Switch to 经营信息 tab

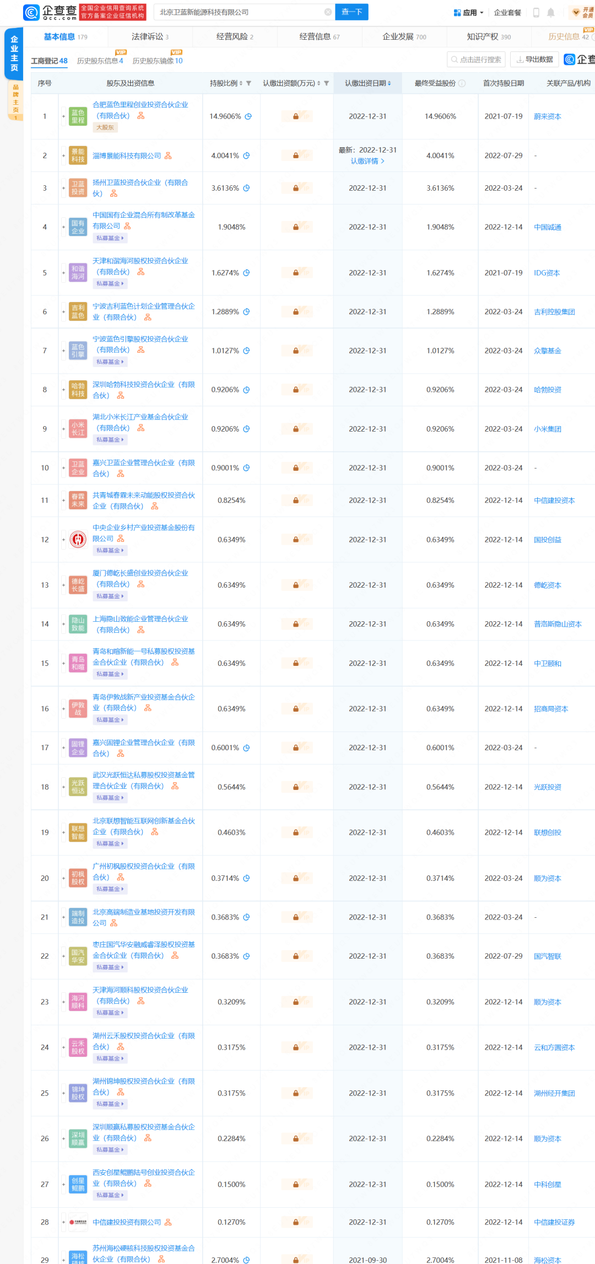(319, 37)
